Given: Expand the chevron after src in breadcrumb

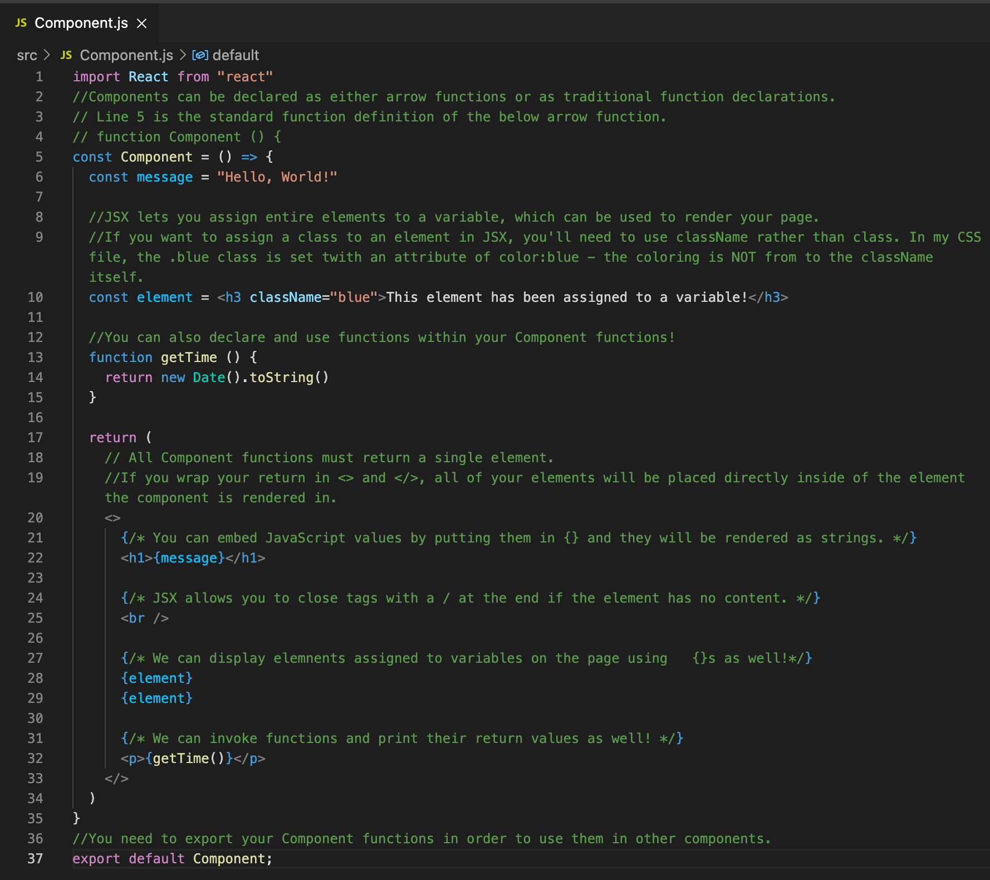Looking at the screenshot, I should click(x=47, y=55).
